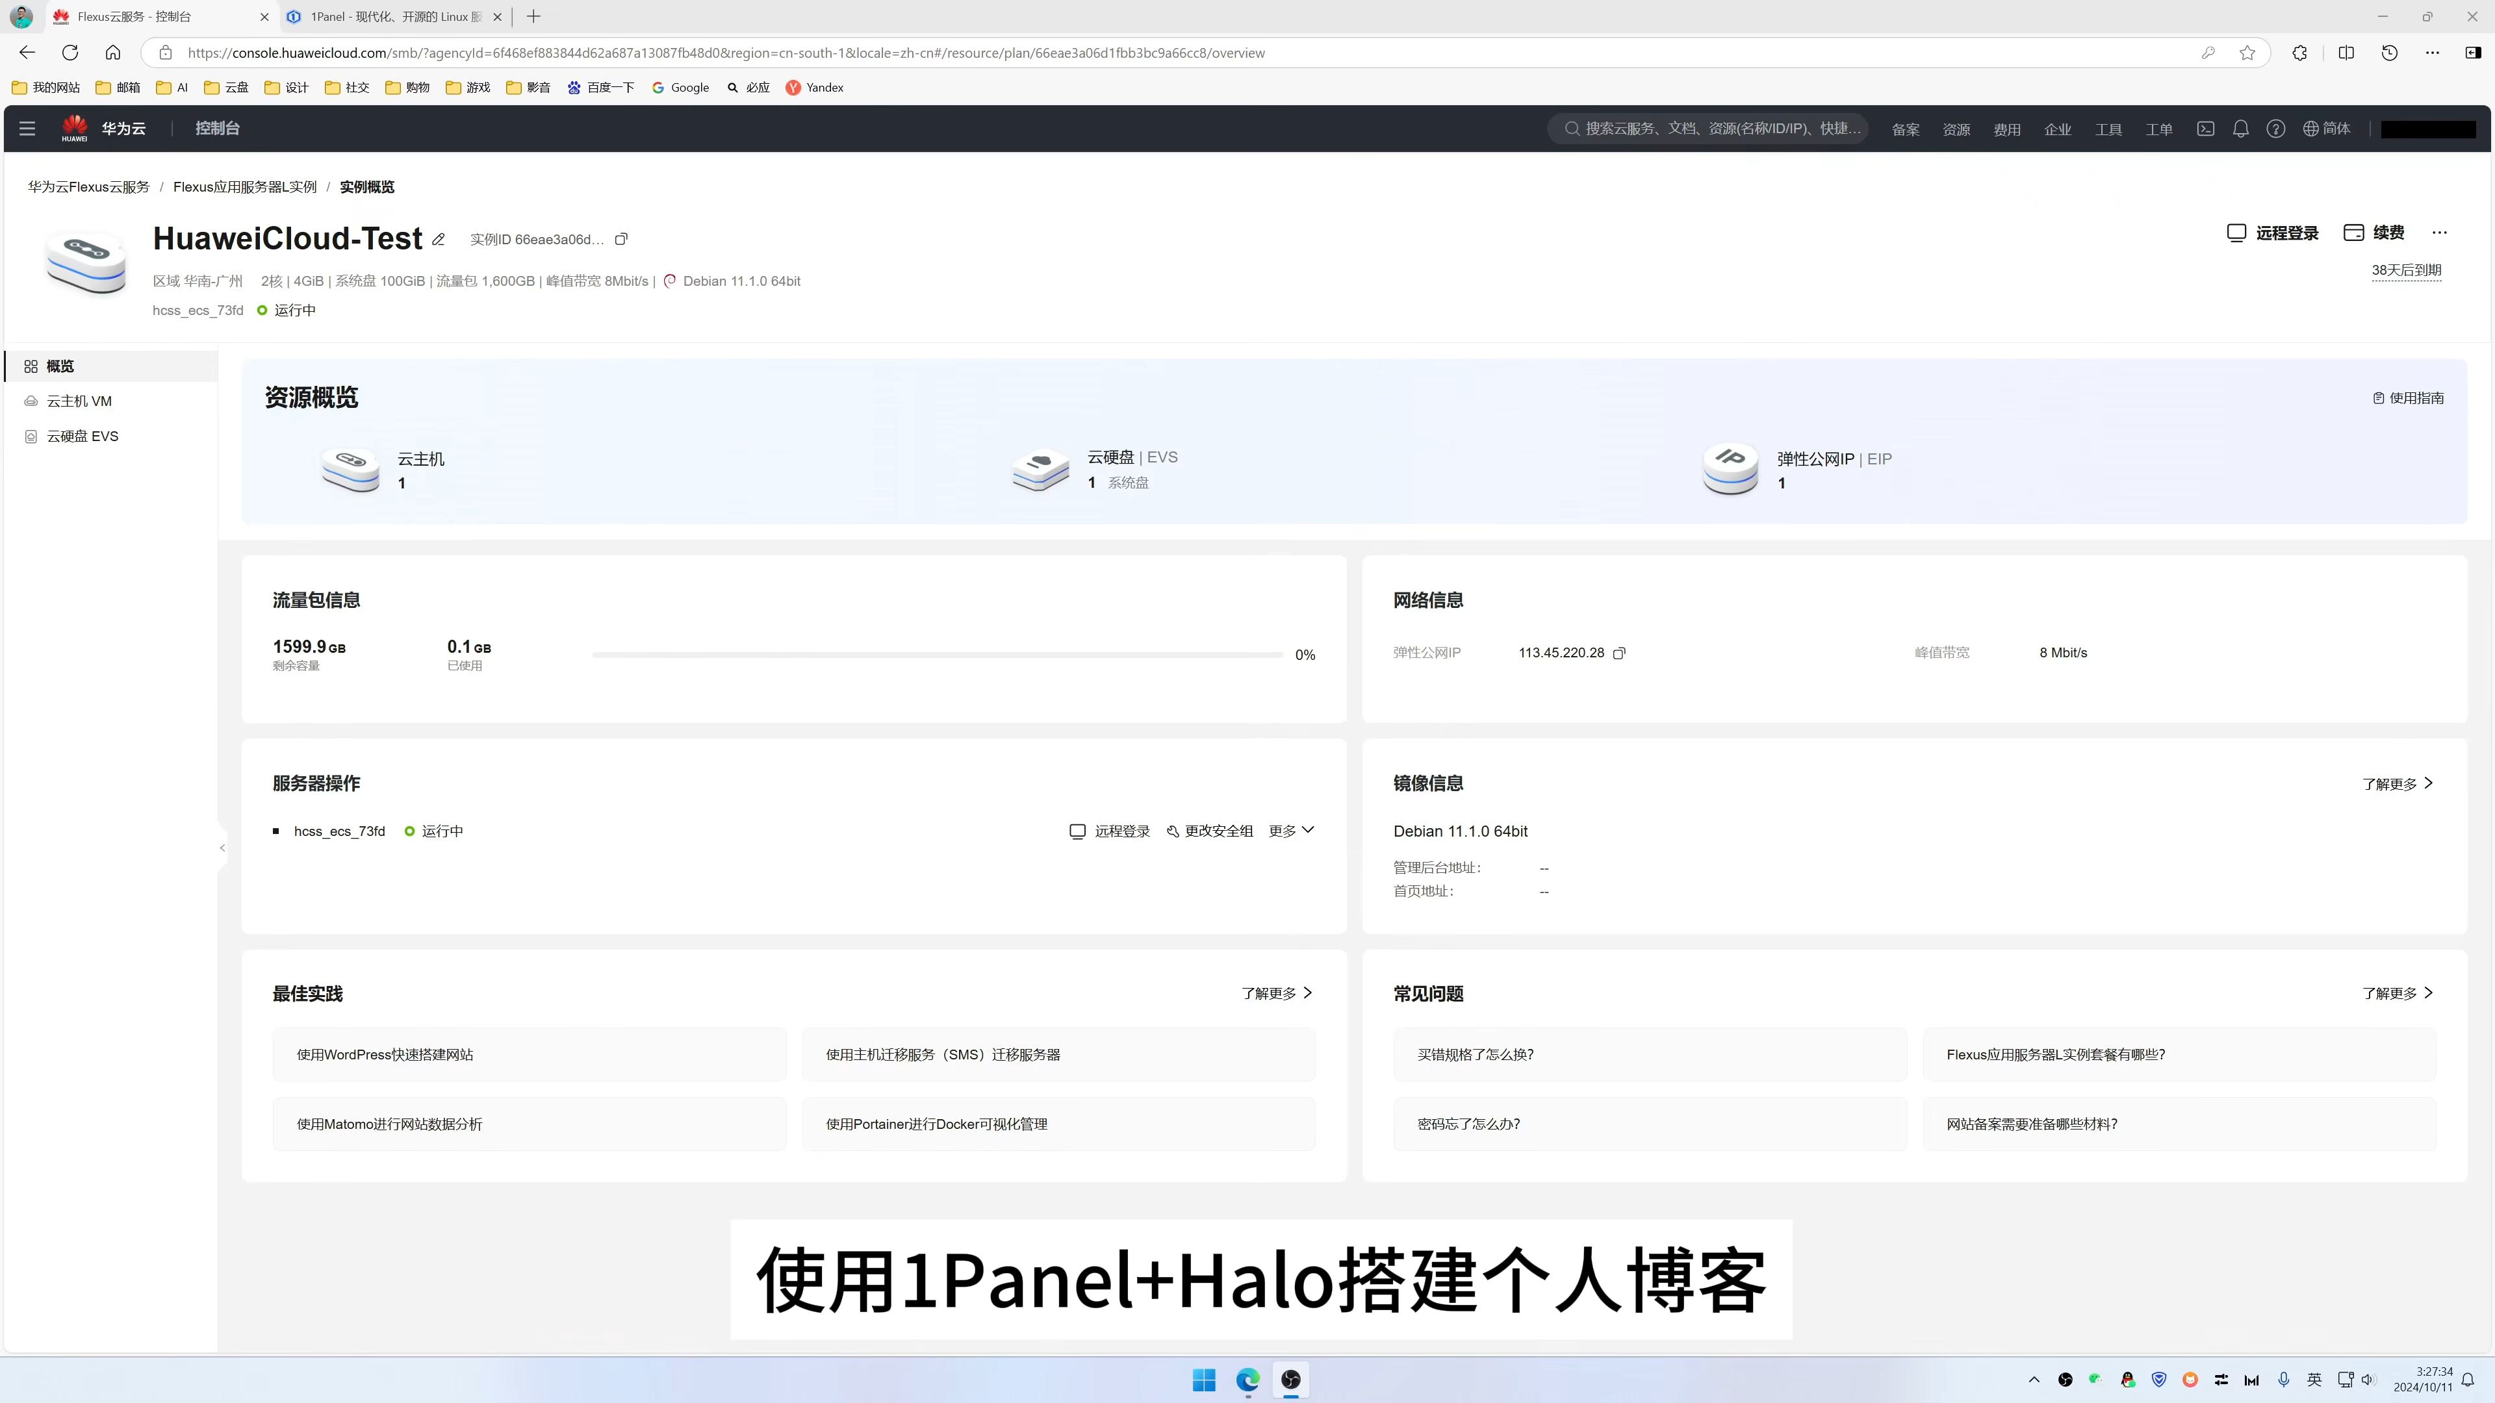Expand the 更多 dropdown for hcss_ecs_73fd
Screen dimensions: 2495x1403
1291,831
